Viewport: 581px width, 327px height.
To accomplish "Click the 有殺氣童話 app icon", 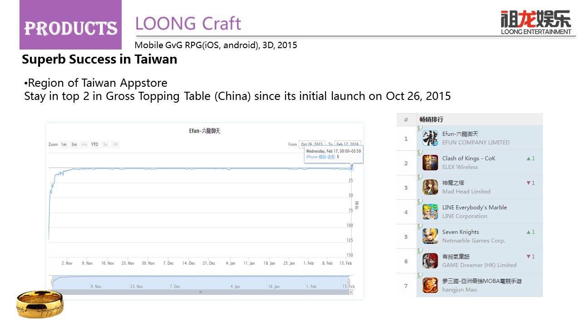I will [430, 261].
